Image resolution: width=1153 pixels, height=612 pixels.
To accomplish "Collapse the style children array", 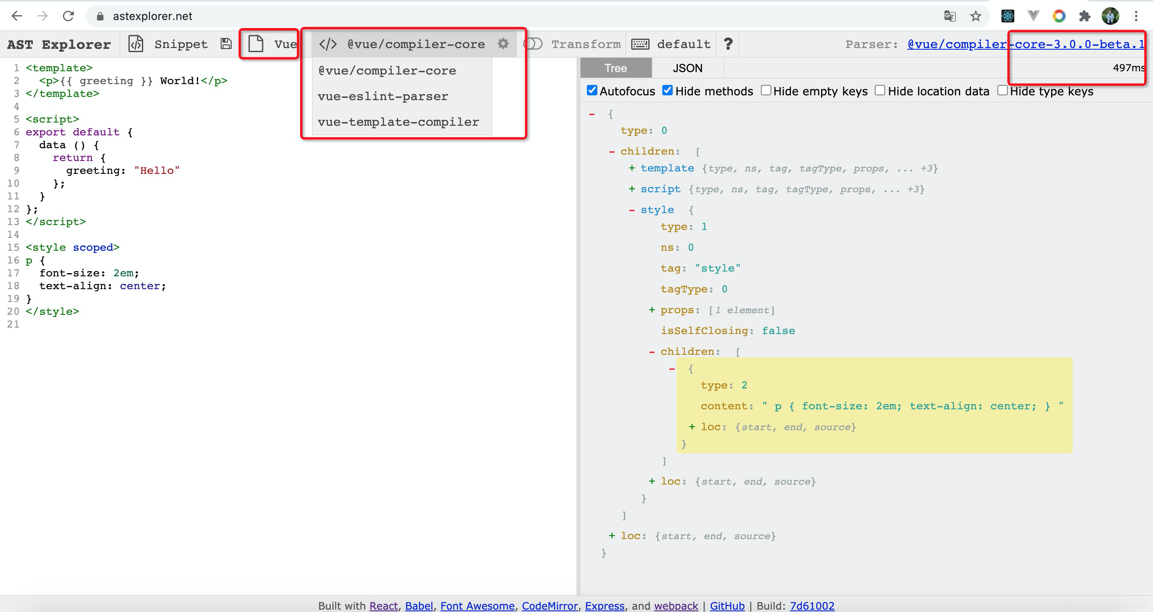I will click(x=652, y=352).
